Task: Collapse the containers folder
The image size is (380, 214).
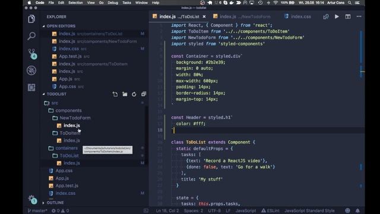Action: pyautogui.click(x=66, y=148)
